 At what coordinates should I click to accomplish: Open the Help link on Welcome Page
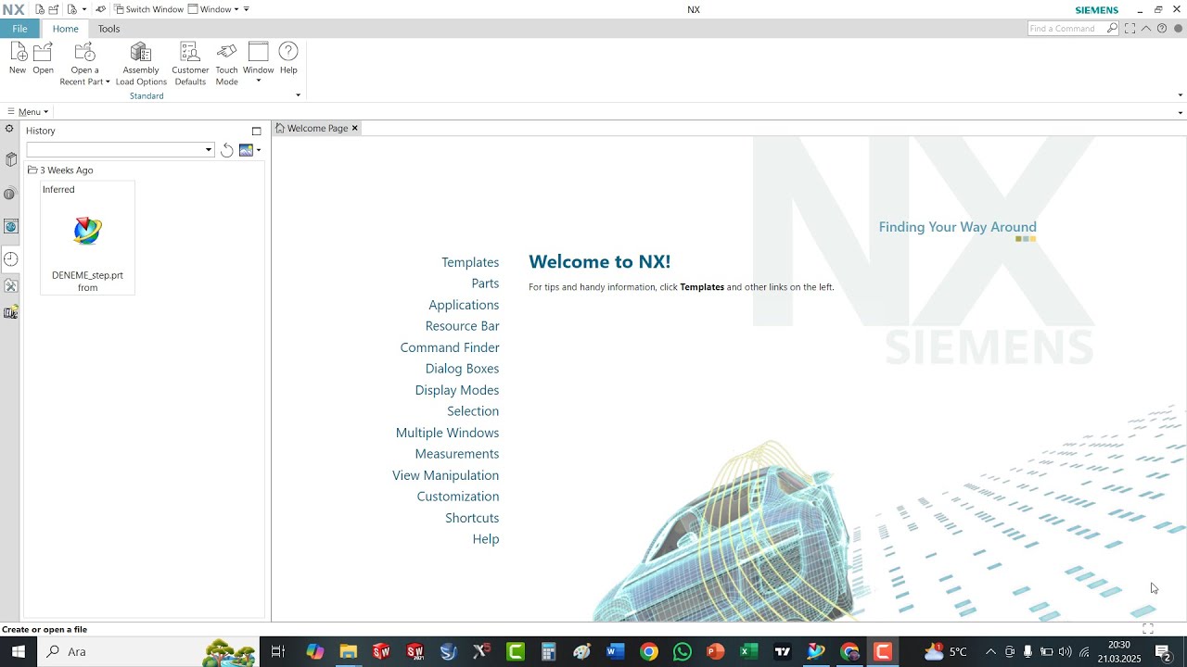click(x=486, y=539)
